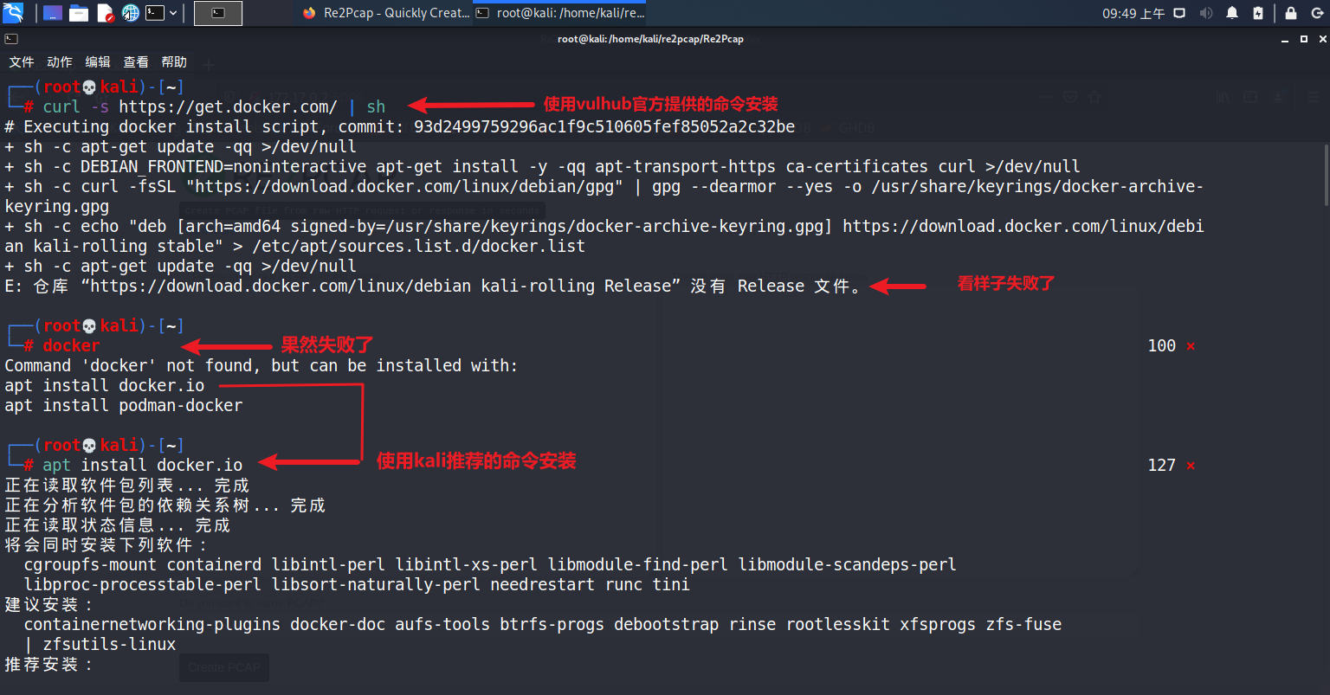The height and width of the screenshot is (695, 1330).
Task: Close the terminal window
Action: point(1321,39)
